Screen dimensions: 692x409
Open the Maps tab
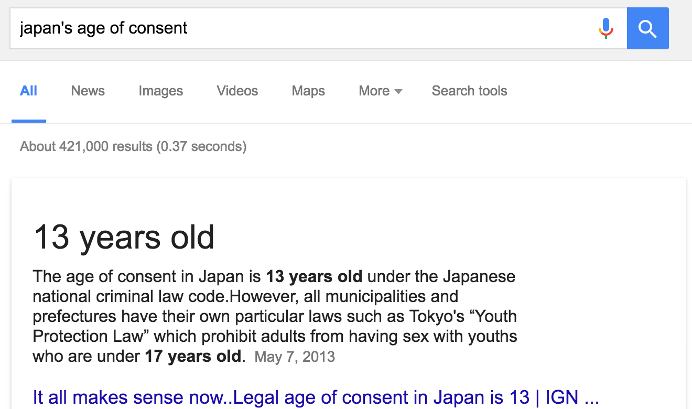308,91
